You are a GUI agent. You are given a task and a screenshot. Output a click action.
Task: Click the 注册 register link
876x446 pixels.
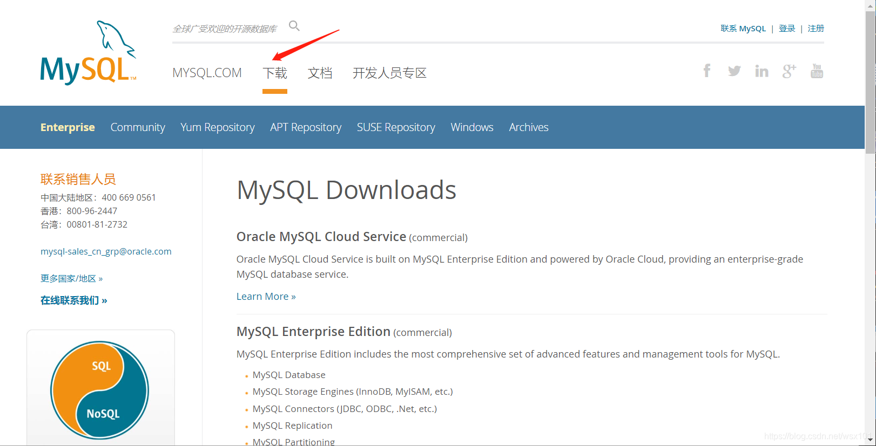(x=816, y=29)
